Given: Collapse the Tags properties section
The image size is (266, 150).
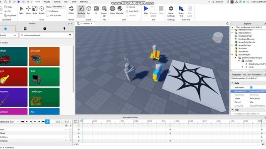Looking at the screenshot, I should coord(232,110).
